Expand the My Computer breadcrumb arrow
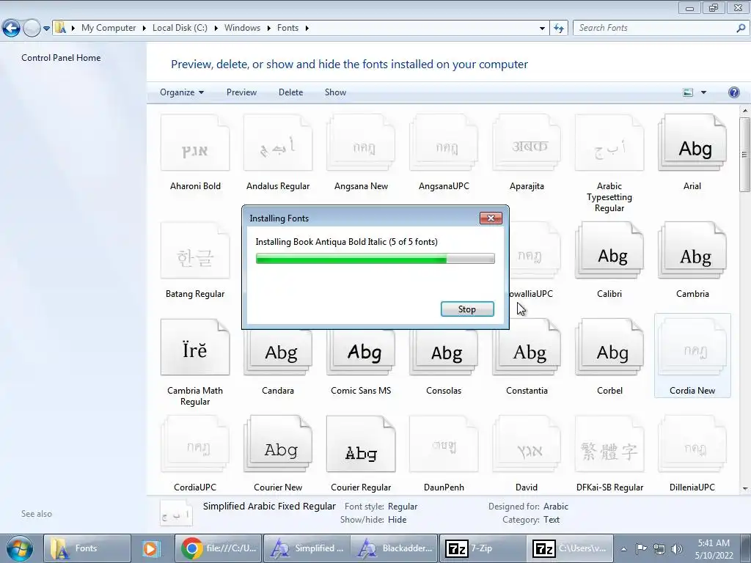The height and width of the screenshot is (563, 751). coord(144,28)
